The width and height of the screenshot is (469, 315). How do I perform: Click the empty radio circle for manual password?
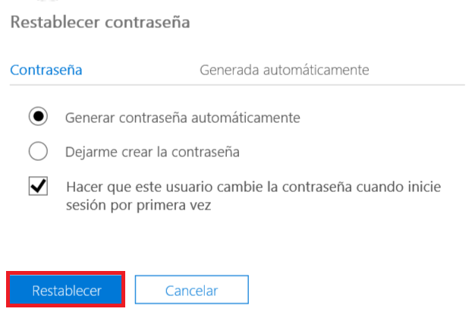[x=38, y=152]
